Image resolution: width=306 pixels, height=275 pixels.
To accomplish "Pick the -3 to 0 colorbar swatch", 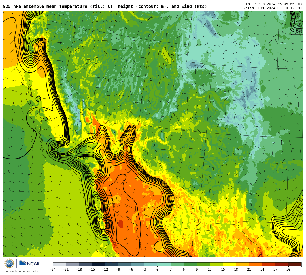I will click(151, 264).
